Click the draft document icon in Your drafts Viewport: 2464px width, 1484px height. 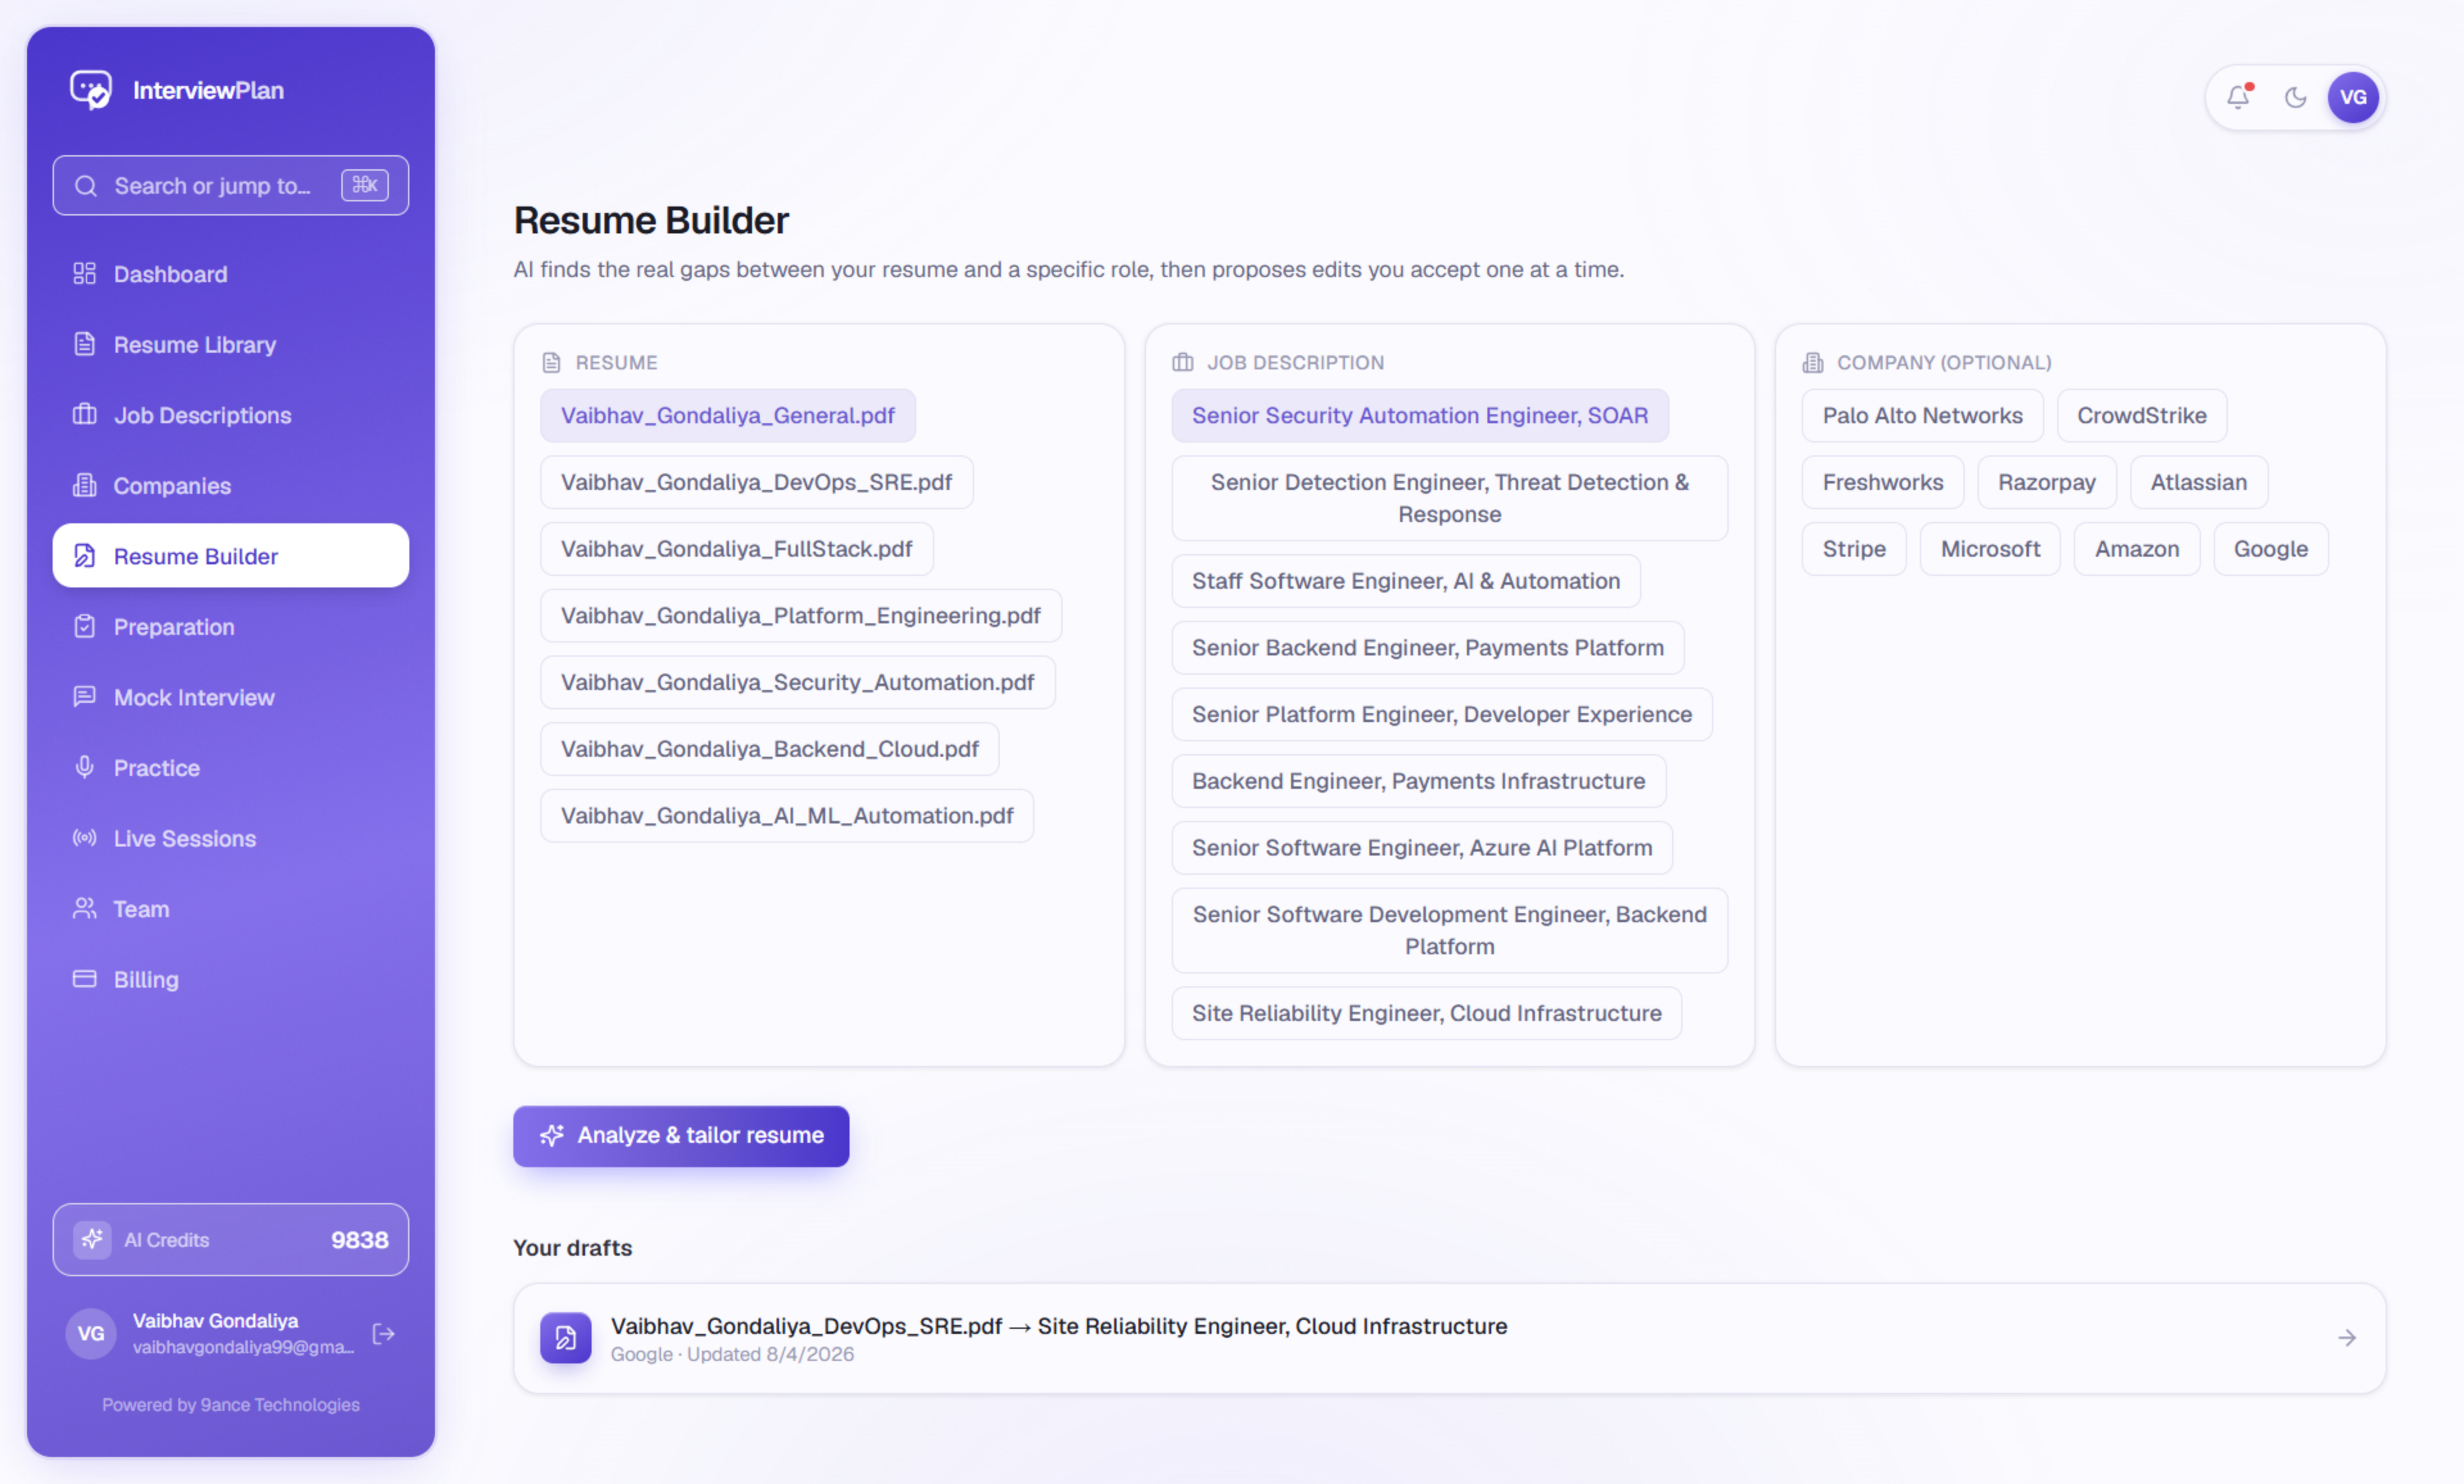pos(565,1337)
